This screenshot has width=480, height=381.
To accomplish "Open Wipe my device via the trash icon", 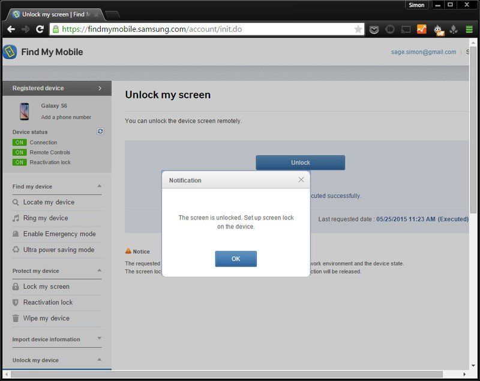I will click(14, 319).
